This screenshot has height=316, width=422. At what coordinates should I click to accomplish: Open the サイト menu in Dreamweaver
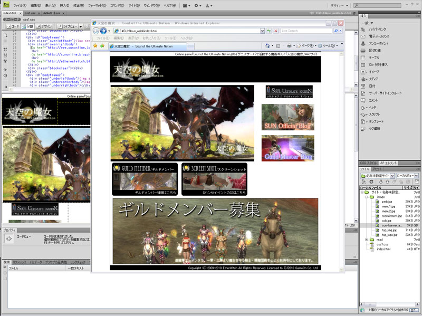(x=134, y=5)
